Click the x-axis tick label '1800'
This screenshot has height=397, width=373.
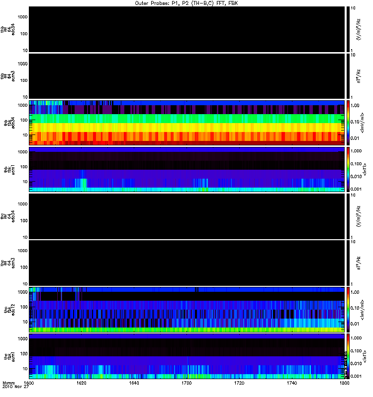tap(344, 383)
